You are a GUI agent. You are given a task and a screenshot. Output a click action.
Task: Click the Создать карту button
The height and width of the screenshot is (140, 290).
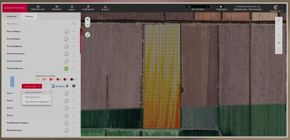pos(32,86)
